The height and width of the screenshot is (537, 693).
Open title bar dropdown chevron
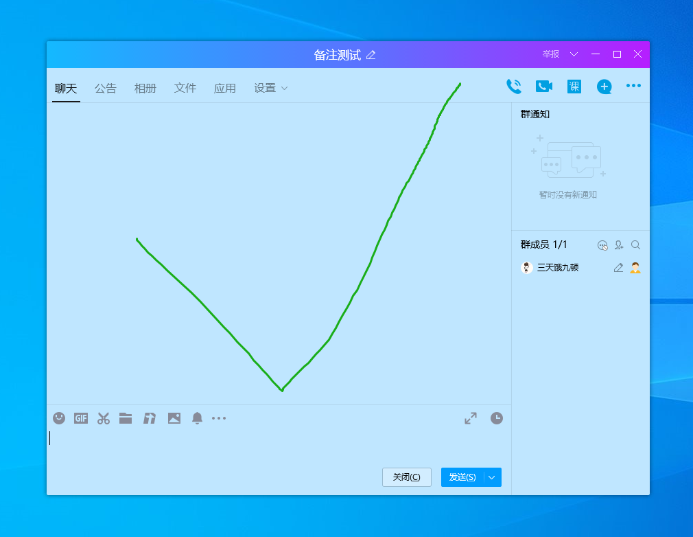574,54
